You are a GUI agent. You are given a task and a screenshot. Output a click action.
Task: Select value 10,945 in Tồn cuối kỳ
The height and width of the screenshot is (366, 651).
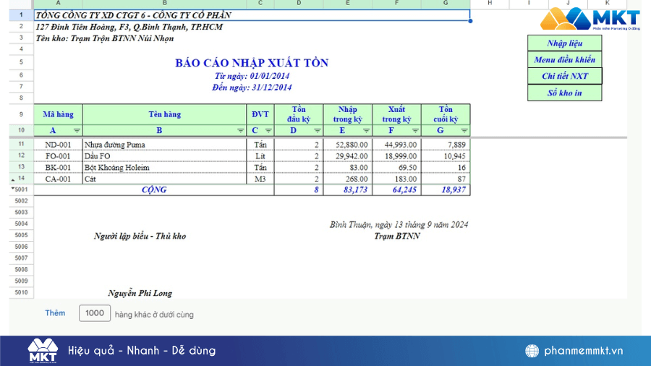click(446, 156)
